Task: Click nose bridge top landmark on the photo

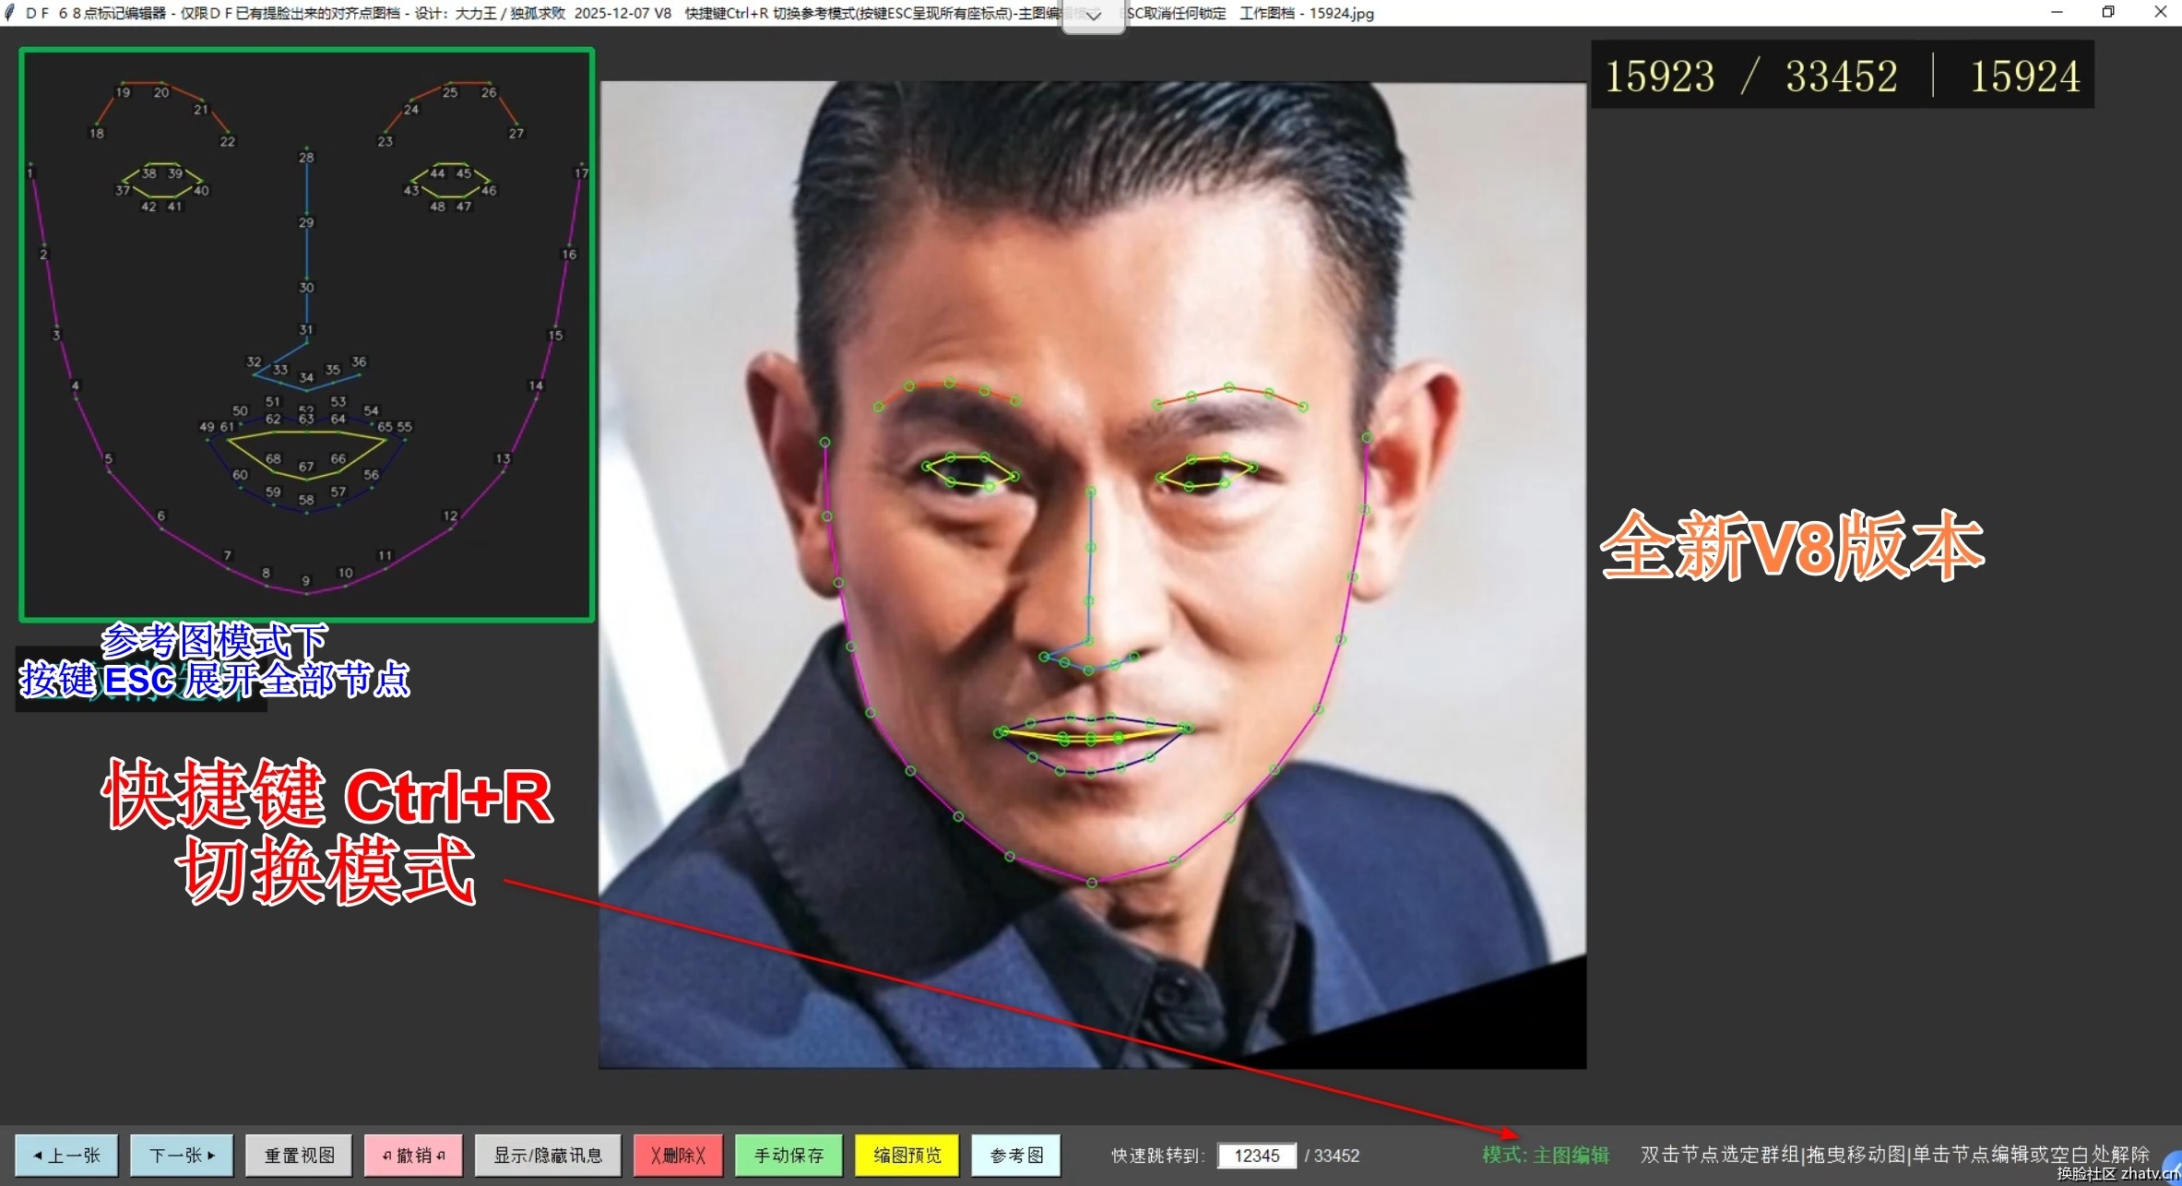Action: pos(1090,492)
